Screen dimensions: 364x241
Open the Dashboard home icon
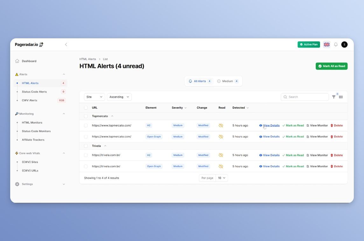coord(16,61)
